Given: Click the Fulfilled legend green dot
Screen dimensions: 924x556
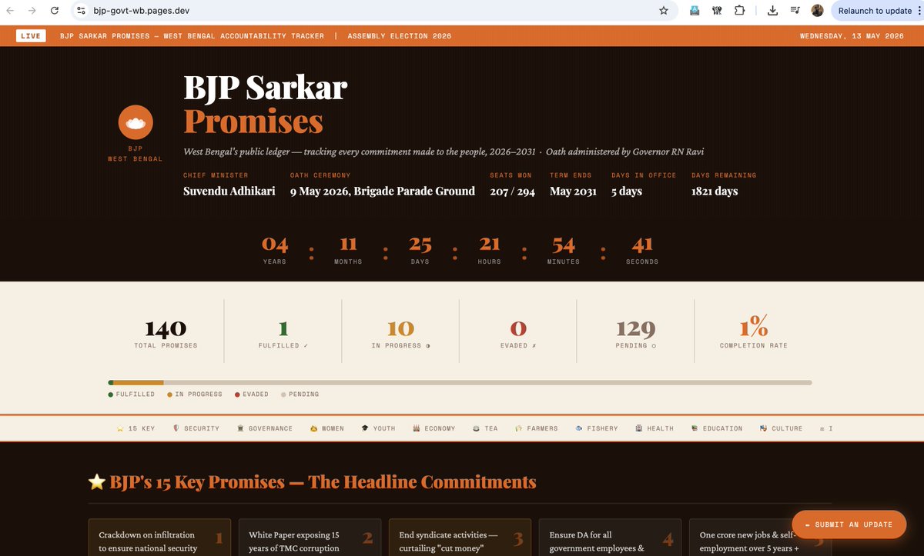Looking at the screenshot, I should 111,395.
